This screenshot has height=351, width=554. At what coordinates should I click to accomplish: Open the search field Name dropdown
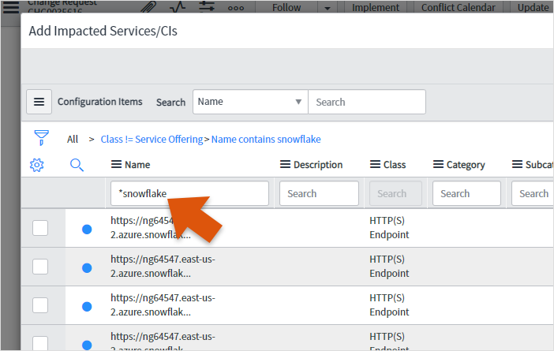(x=250, y=102)
